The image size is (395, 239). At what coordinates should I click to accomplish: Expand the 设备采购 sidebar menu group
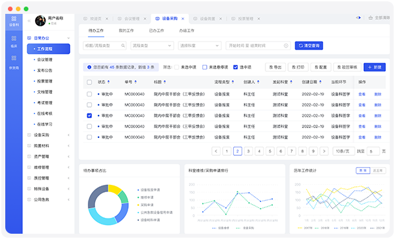(x=48, y=135)
